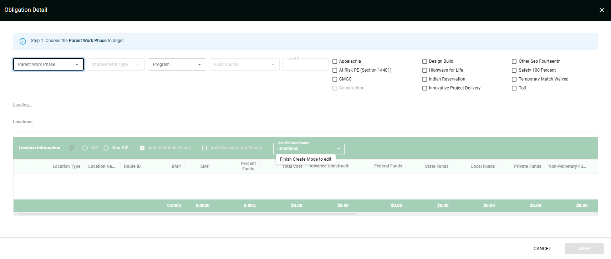The image size is (611, 259).
Task: Select the Non-GIS radio button
Action: [x=106, y=148]
